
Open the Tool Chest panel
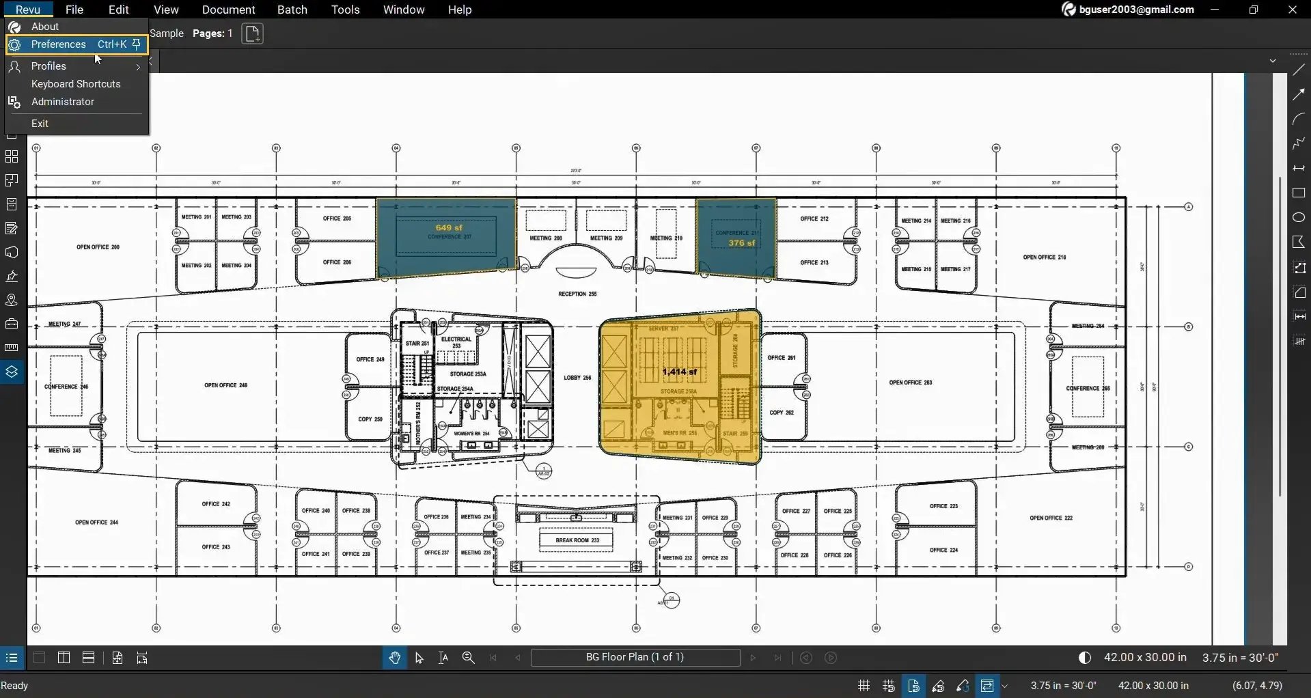[x=12, y=324]
